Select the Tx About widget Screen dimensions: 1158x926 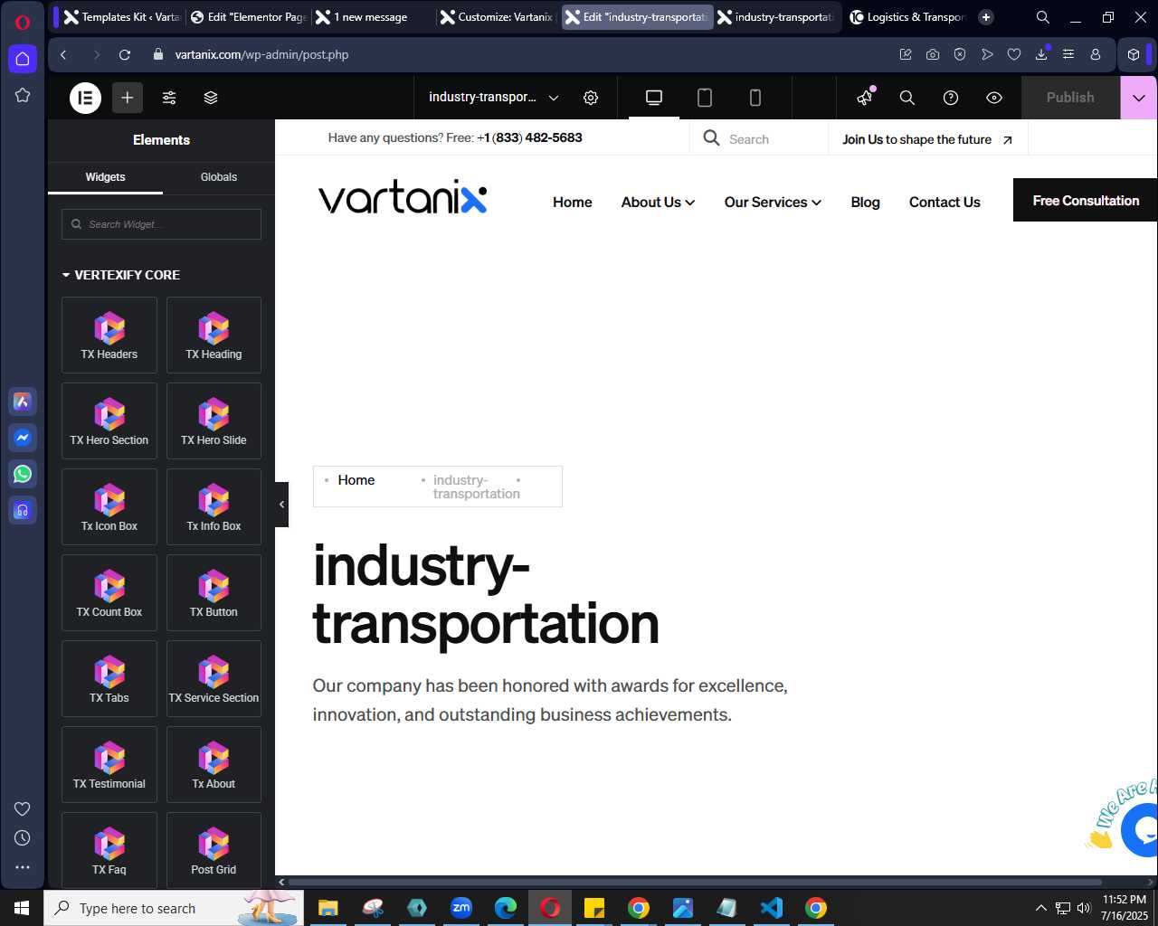pyautogui.click(x=214, y=765)
